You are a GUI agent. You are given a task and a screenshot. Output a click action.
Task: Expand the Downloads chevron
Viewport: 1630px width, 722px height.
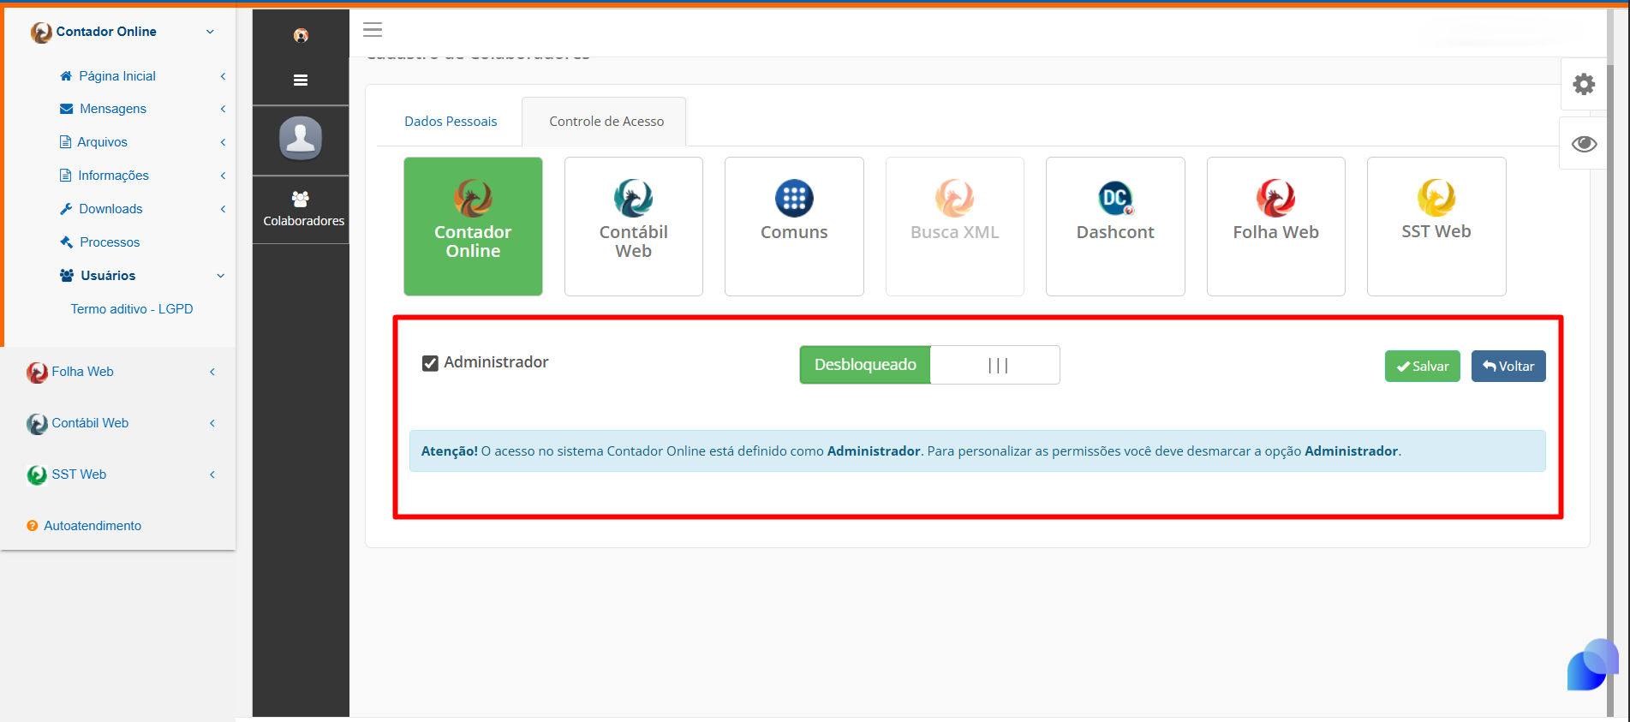click(223, 209)
